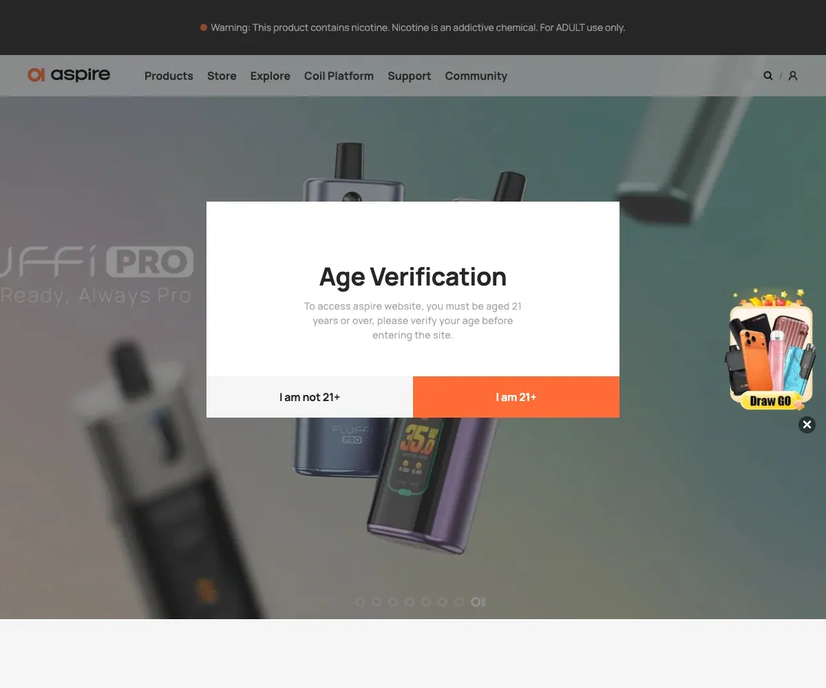
Task: Open the Products menu
Action: pyautogui.click(x=169, y=76)
